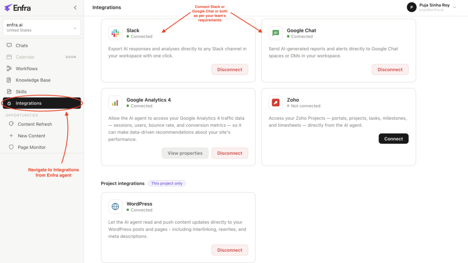The width and height of the screenshot is (468, 263).
Task: Click the Skills icon in the sidebar
Action: (x=9, y=91)
